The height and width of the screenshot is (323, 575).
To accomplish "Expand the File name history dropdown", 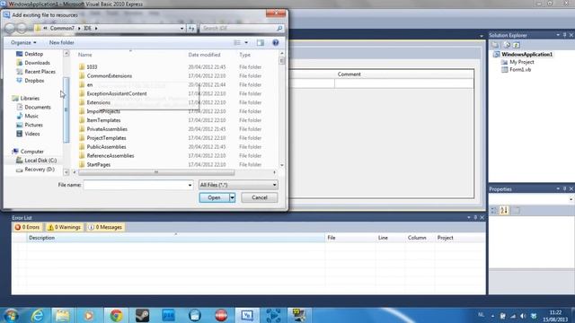I will (190, 185).
